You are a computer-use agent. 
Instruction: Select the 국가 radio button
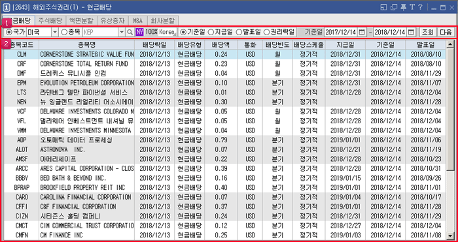(9, 32)
